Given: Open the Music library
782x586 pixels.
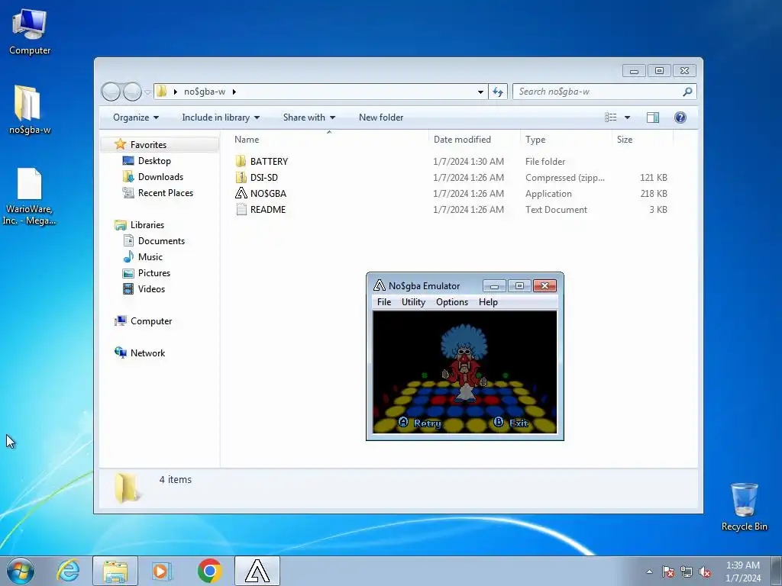Looking at the screenshot, I should click(x=150, y=256).
